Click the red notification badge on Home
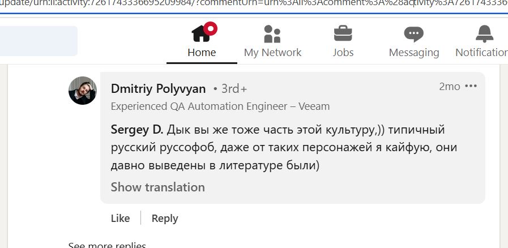 (x=211, y=28)
